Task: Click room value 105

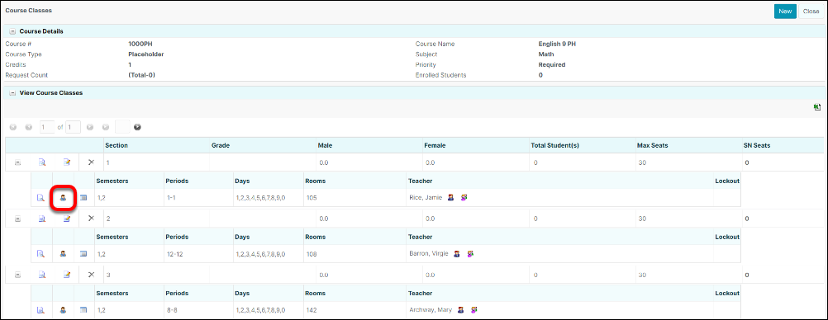Action: click(x=311, y=198)
